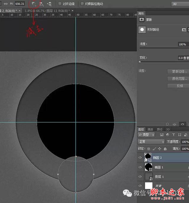
Task: Hide the 图层 1 layer
Action: 140,176
